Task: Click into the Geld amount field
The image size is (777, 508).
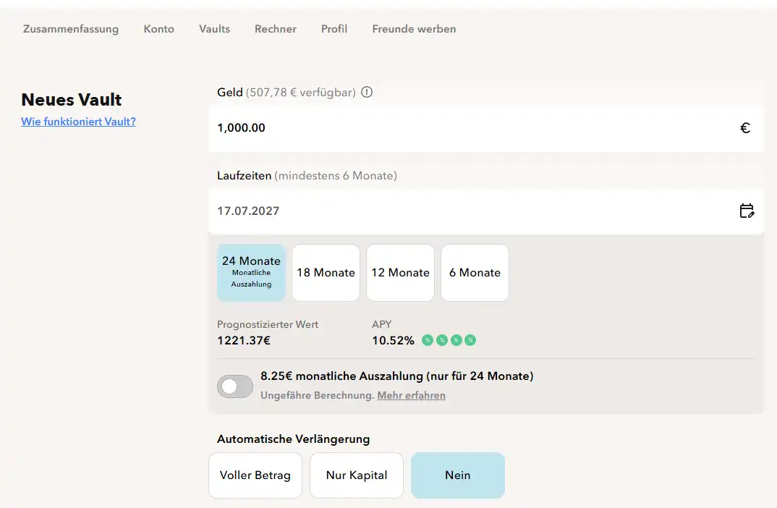Action: pos(485,128)
